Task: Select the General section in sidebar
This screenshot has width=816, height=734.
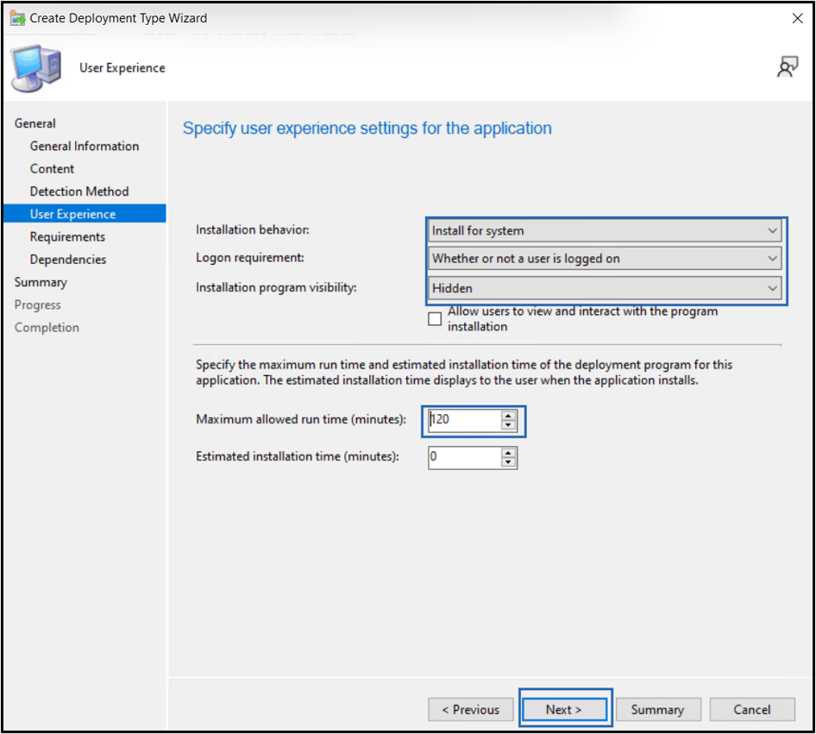Action: [35, 123]
